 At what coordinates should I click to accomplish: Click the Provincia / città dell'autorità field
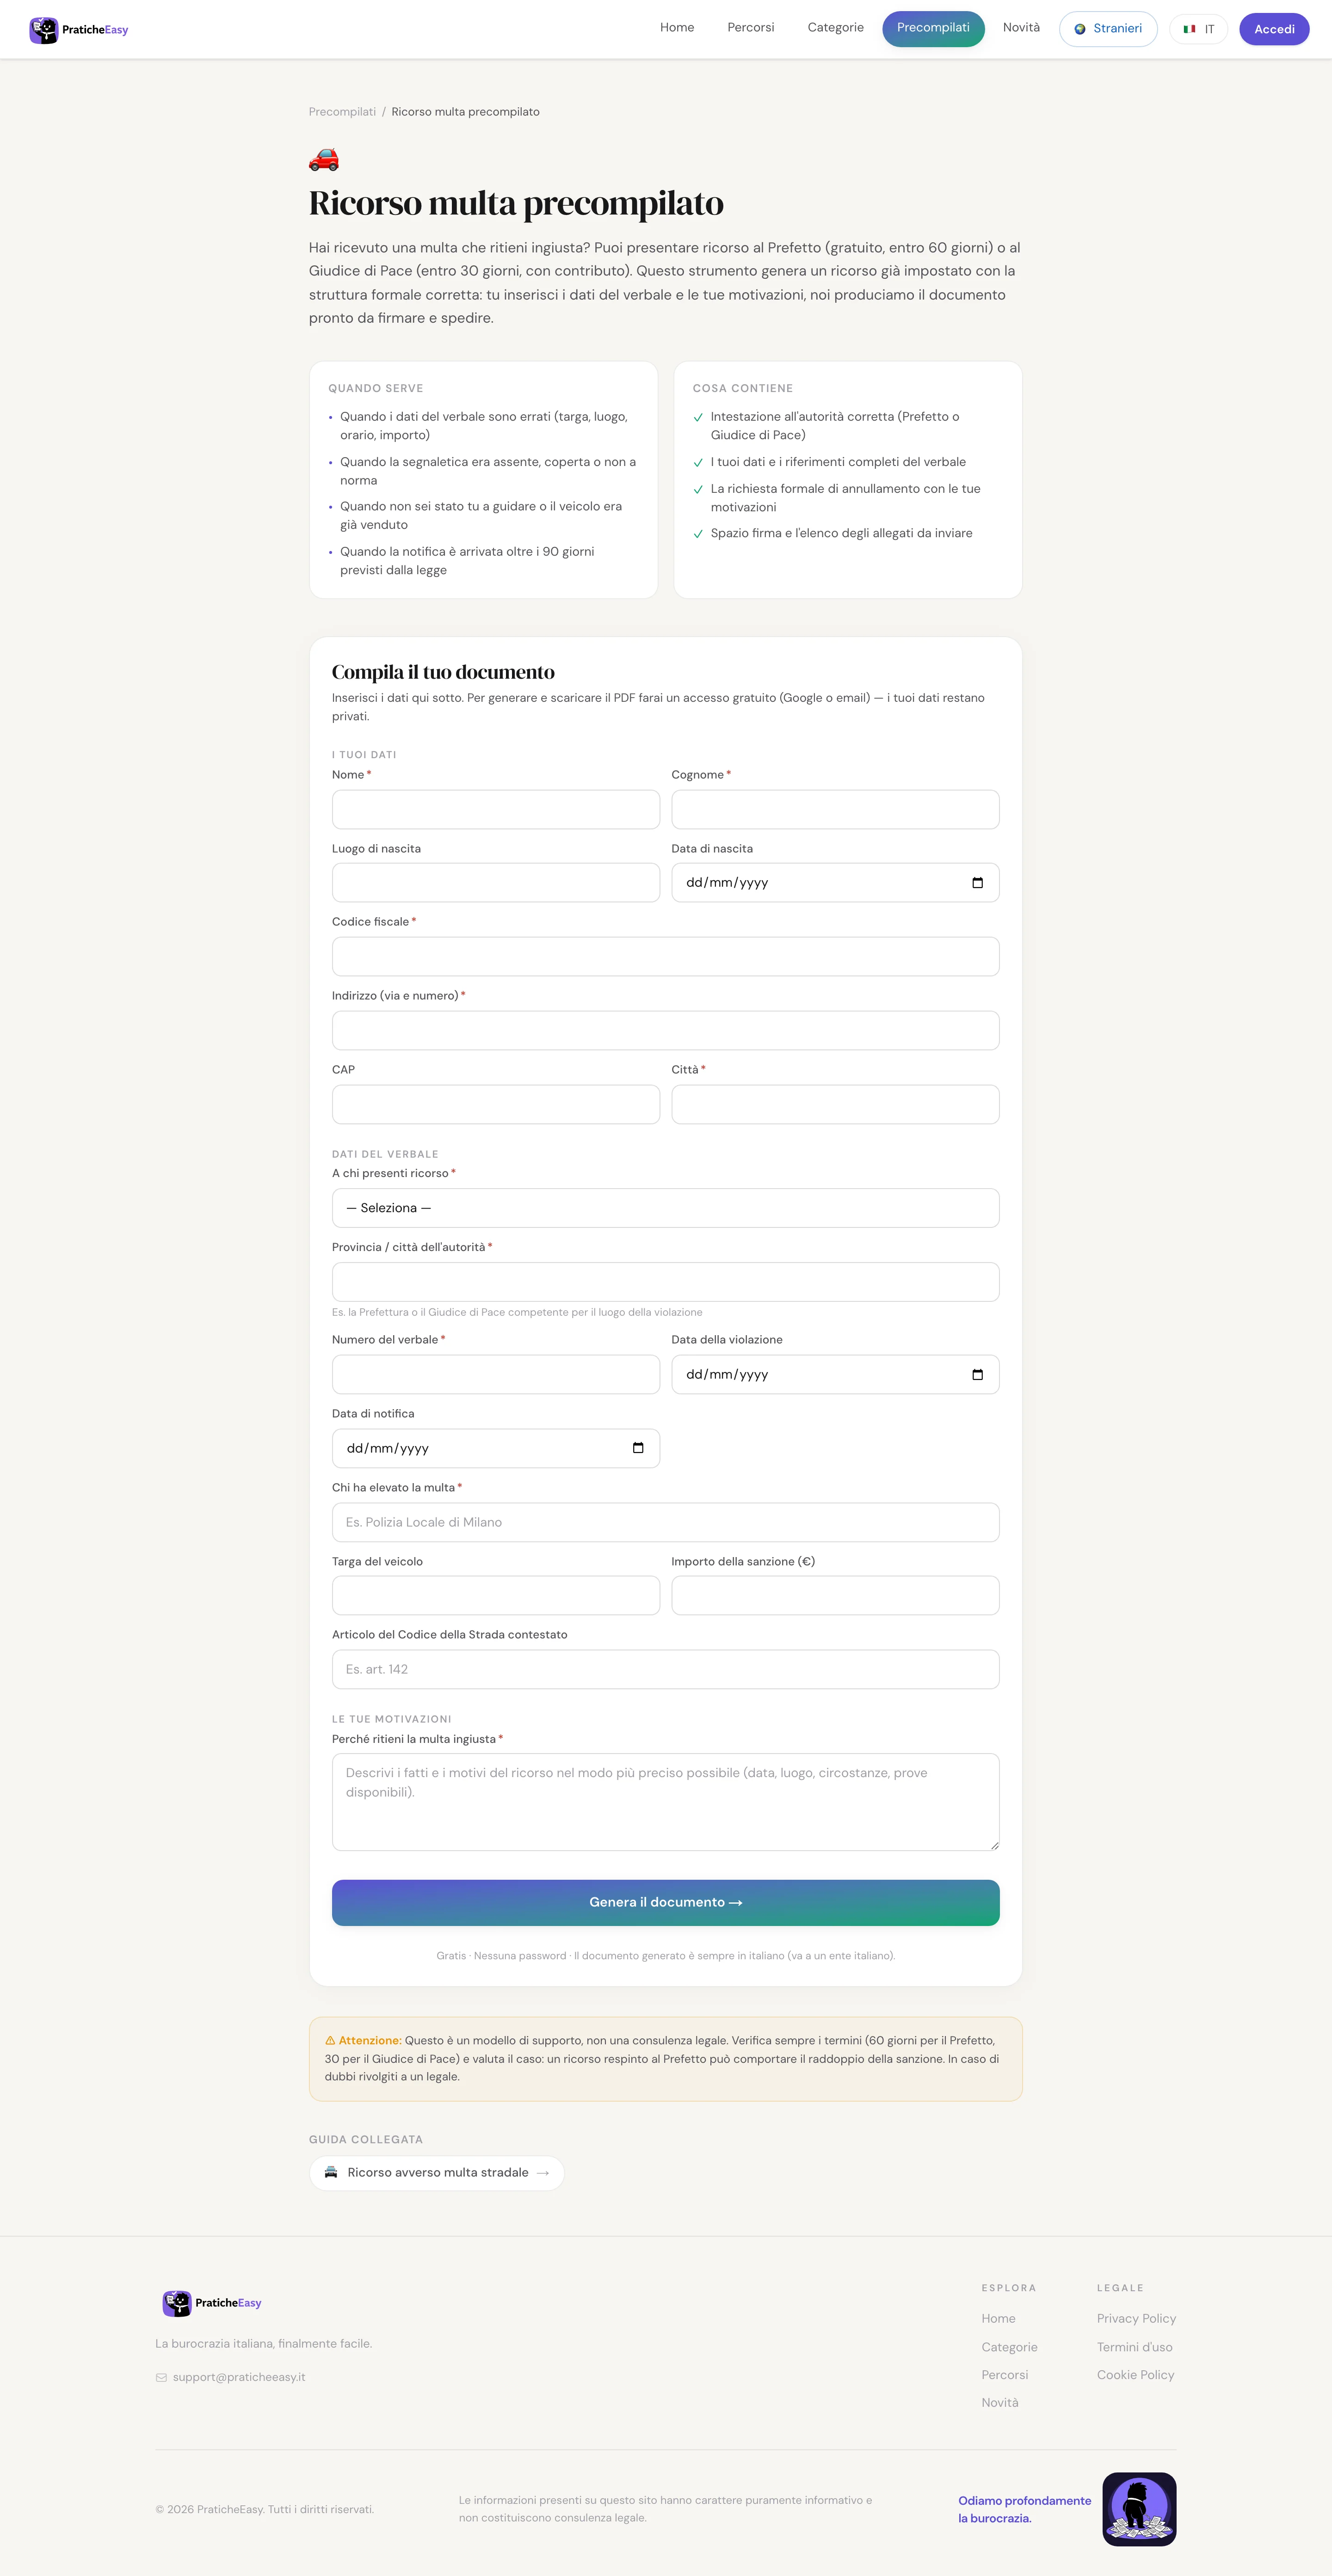(x=666, y=1282)
